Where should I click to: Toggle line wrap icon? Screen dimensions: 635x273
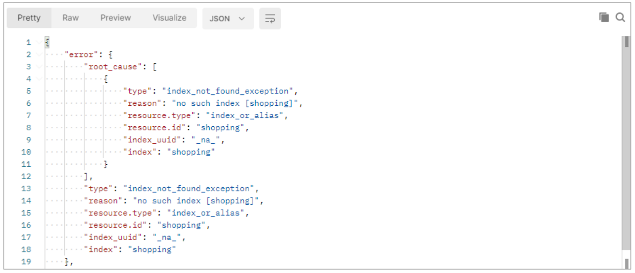270,18
